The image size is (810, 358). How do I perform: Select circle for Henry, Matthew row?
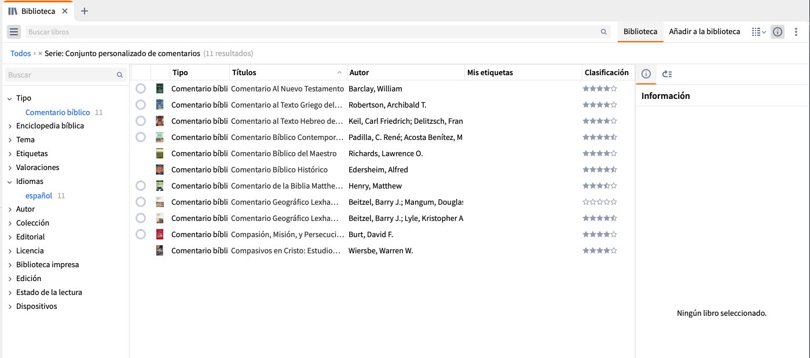pos(140,186)
